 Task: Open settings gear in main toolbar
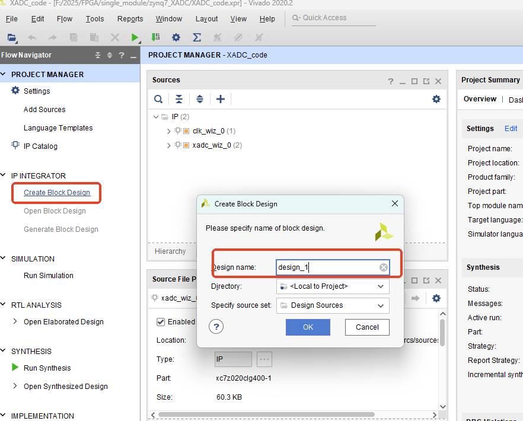pyautogui.click(x=176, y=37)
